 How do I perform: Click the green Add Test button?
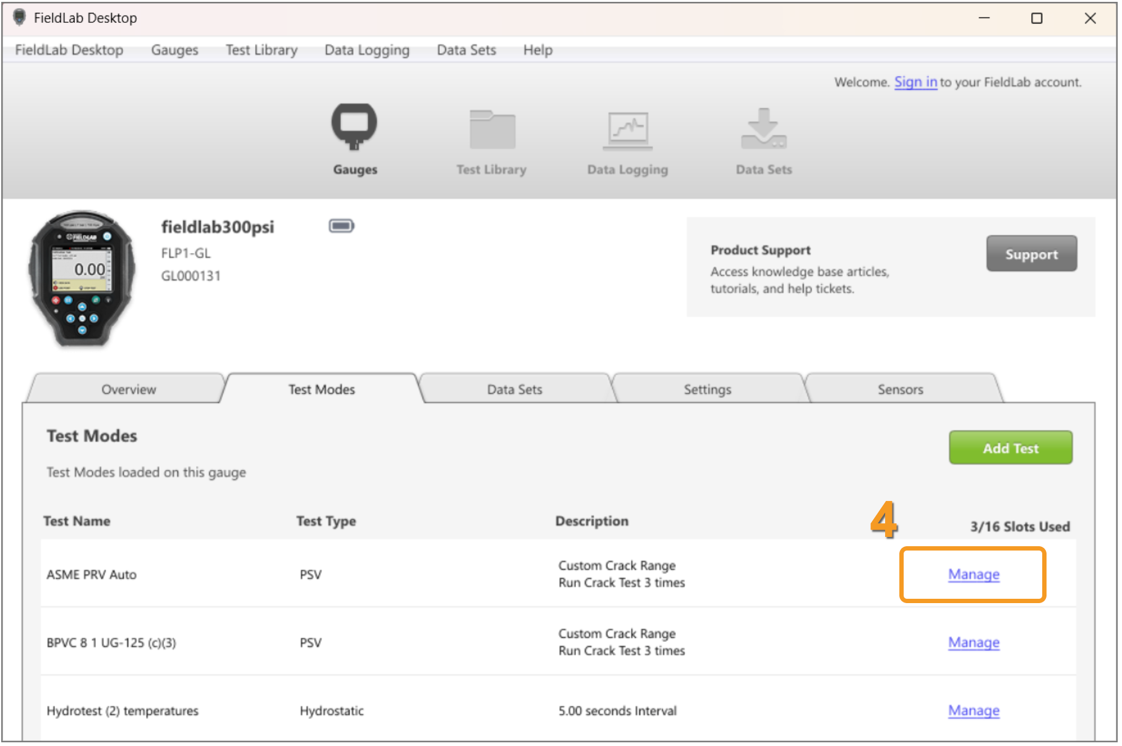pos(1011,448)
